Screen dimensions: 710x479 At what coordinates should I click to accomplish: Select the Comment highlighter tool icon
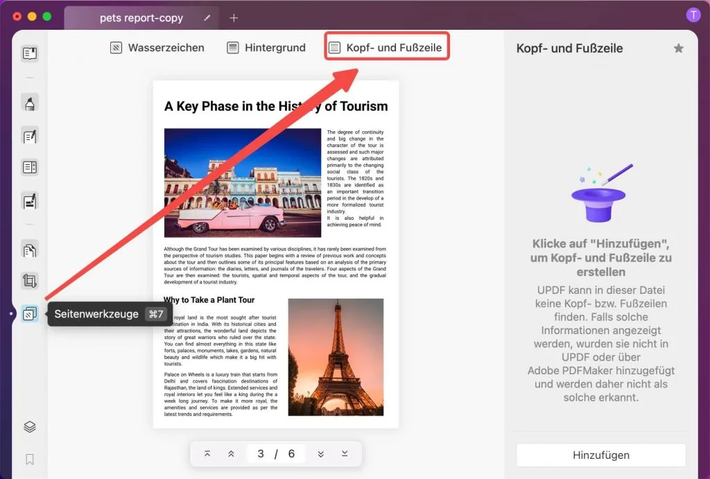click(x=30, y=103)
